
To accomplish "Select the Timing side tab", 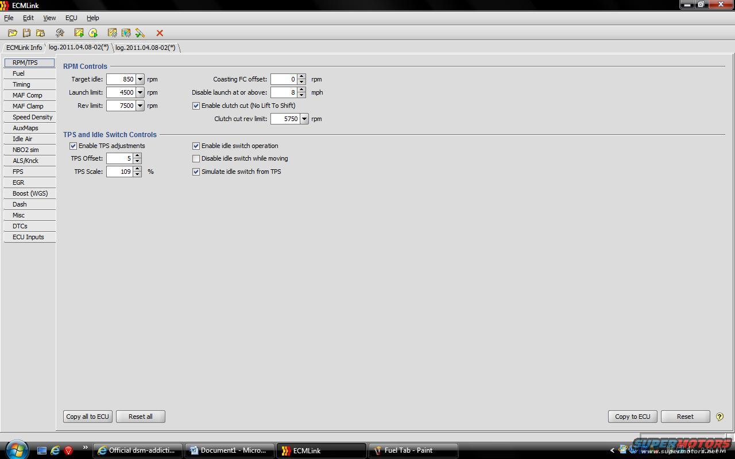I will [30, 84].
